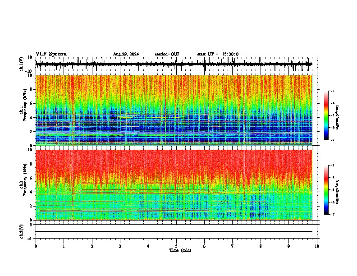Click the ch.1 spectrogram panel

pos(174,110)
